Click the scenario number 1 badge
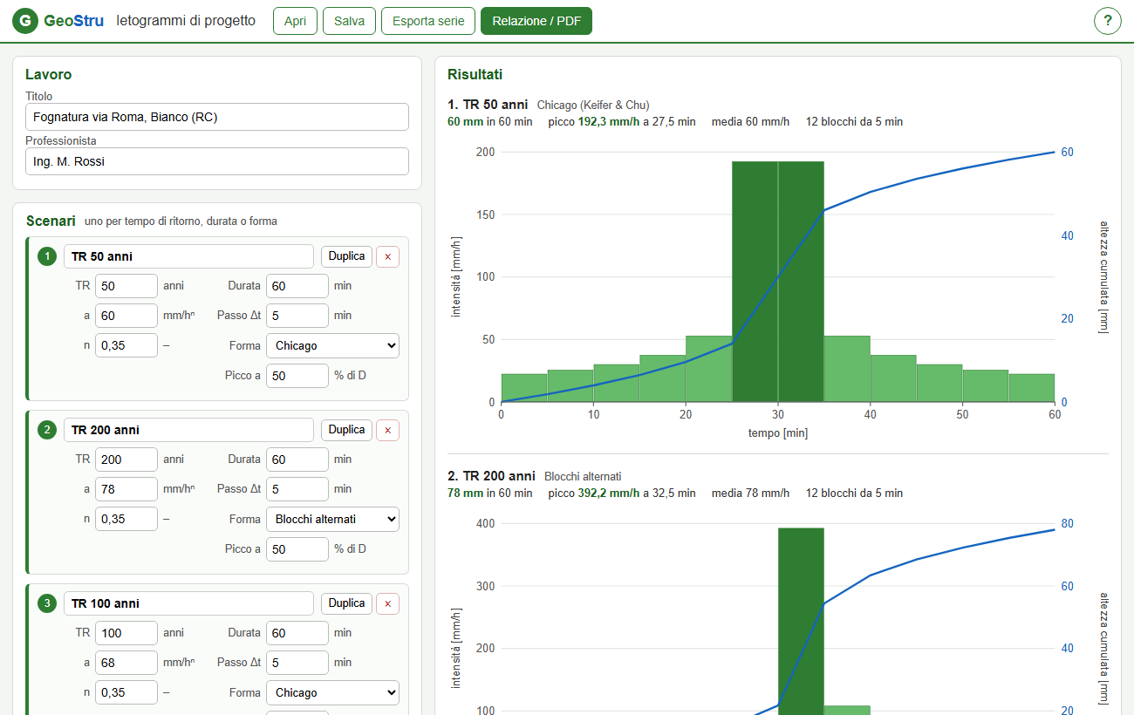Viewport: 1134px width, 715px height. [x=46, y=256]
